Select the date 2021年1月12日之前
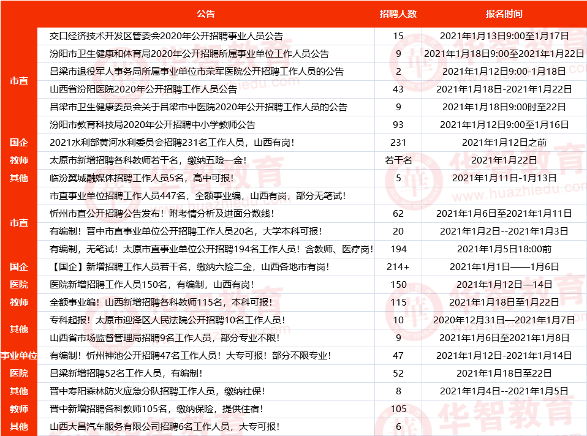Screen dimensions: 587x436 (x=504, y=143)
